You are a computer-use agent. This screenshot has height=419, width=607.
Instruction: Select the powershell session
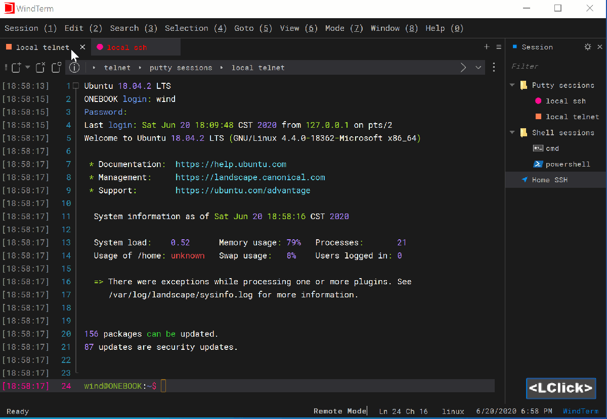(568, 164)
